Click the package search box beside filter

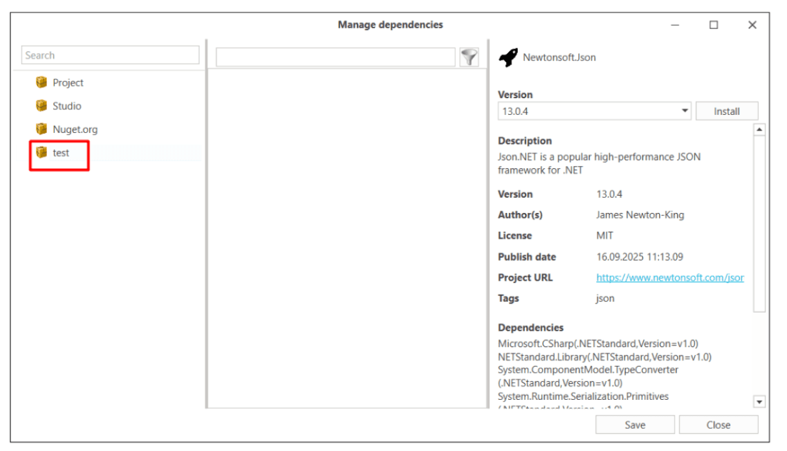click(x=335, y=57)
